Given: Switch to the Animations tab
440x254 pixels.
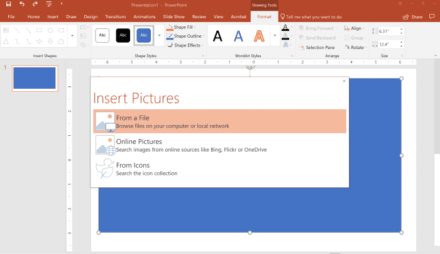Looking at the screenshot, I should 144,17.
